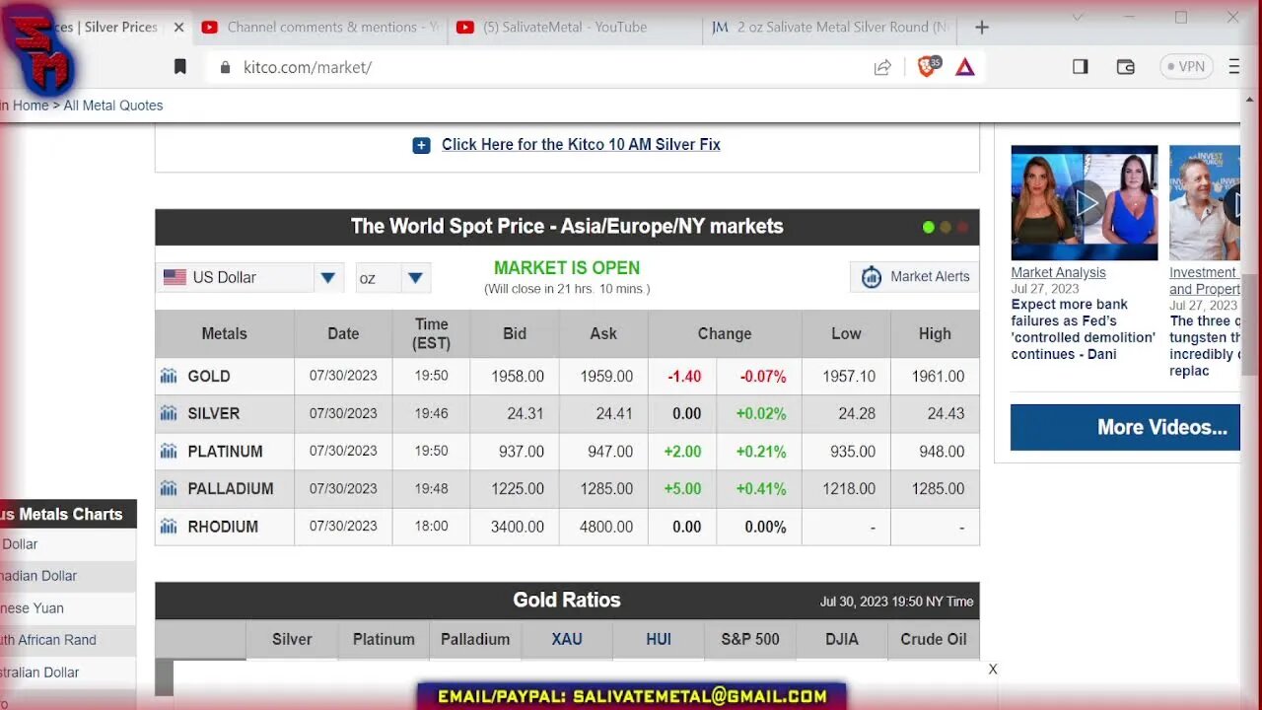Viewport: 1262px width, 710px height.
Task: Open the oz unit dropdown arrow
Action: point(415,278)
